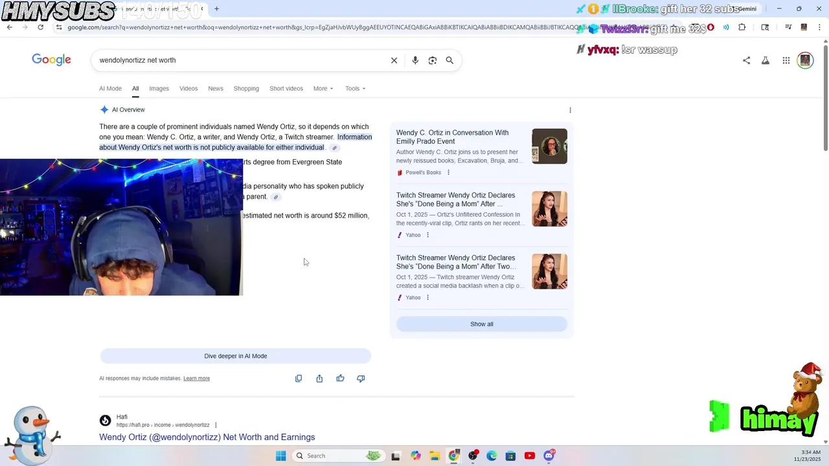View site information icon in address bar
Screen dimensions: 829x466
59,27
